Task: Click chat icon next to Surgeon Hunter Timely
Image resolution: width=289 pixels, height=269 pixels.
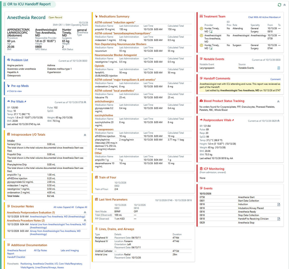Action: click(211, 48)
